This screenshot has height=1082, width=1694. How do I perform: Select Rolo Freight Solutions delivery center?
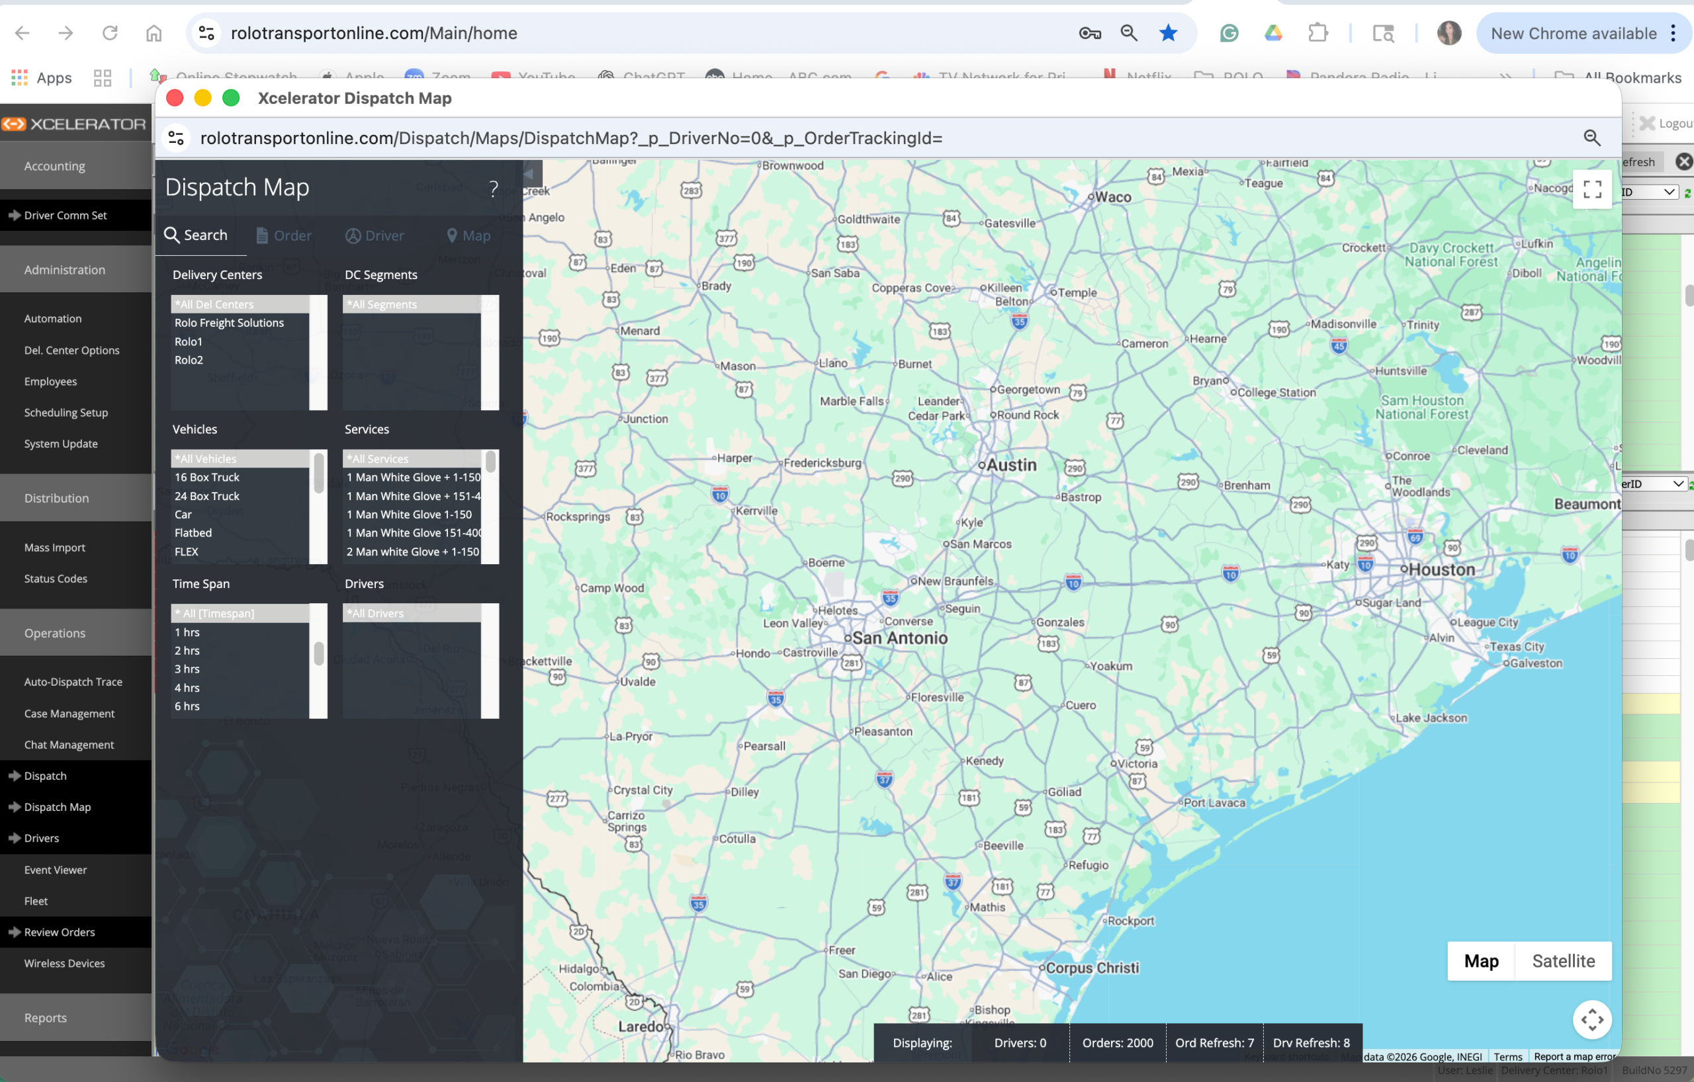click(x=240, y=323)
